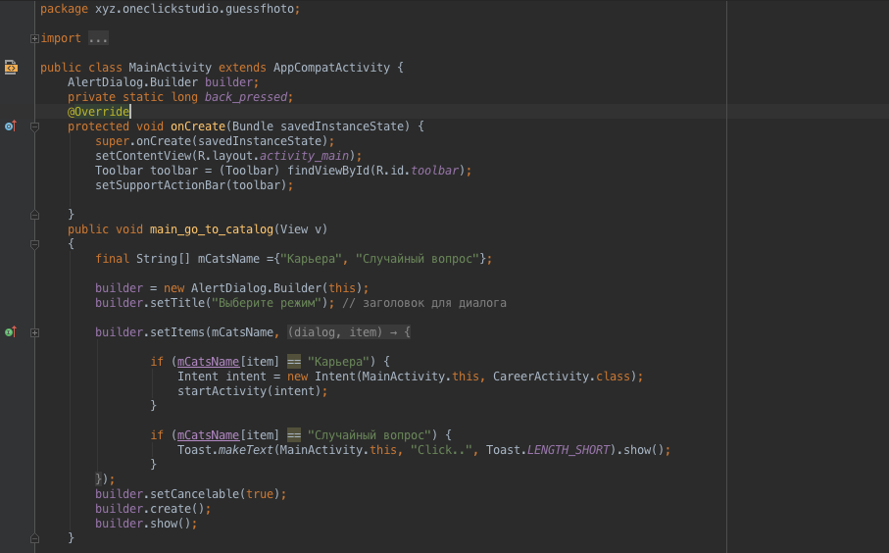Click the setContentView call
The image size is (889, 553).
point(143,155)
